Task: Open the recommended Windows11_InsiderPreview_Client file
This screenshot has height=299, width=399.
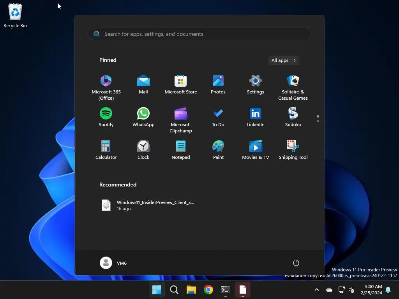Action: point(148,206)
